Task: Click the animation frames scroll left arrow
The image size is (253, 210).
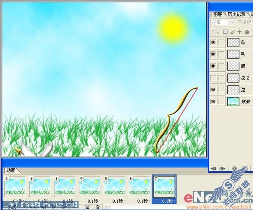Action: click(106, 207)
